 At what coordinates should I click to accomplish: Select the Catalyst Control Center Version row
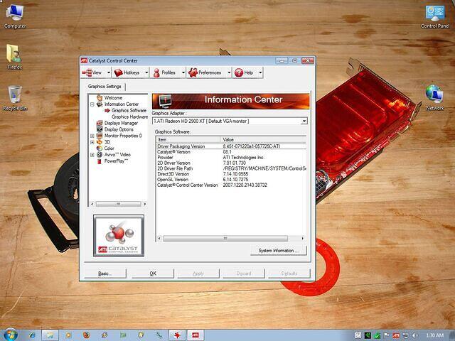[x=231, y=185]
